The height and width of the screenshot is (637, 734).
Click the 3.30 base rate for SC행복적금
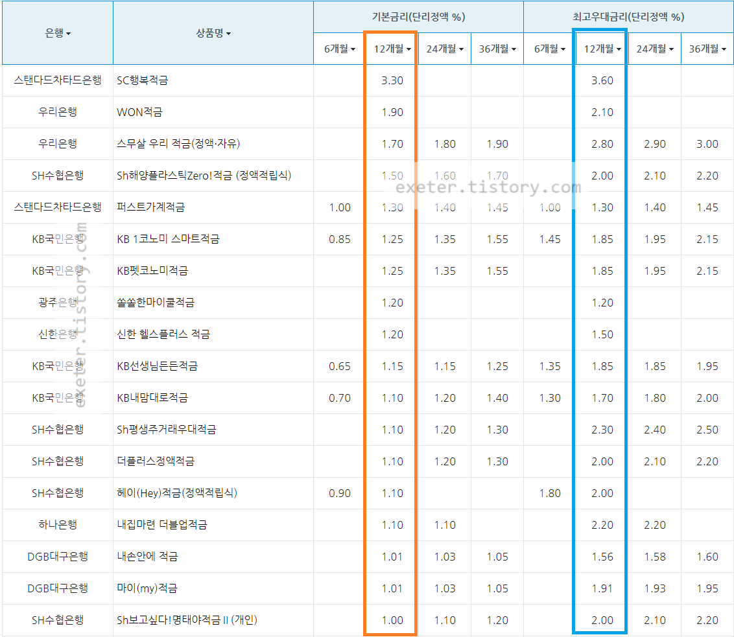click(x=392, y=80)
